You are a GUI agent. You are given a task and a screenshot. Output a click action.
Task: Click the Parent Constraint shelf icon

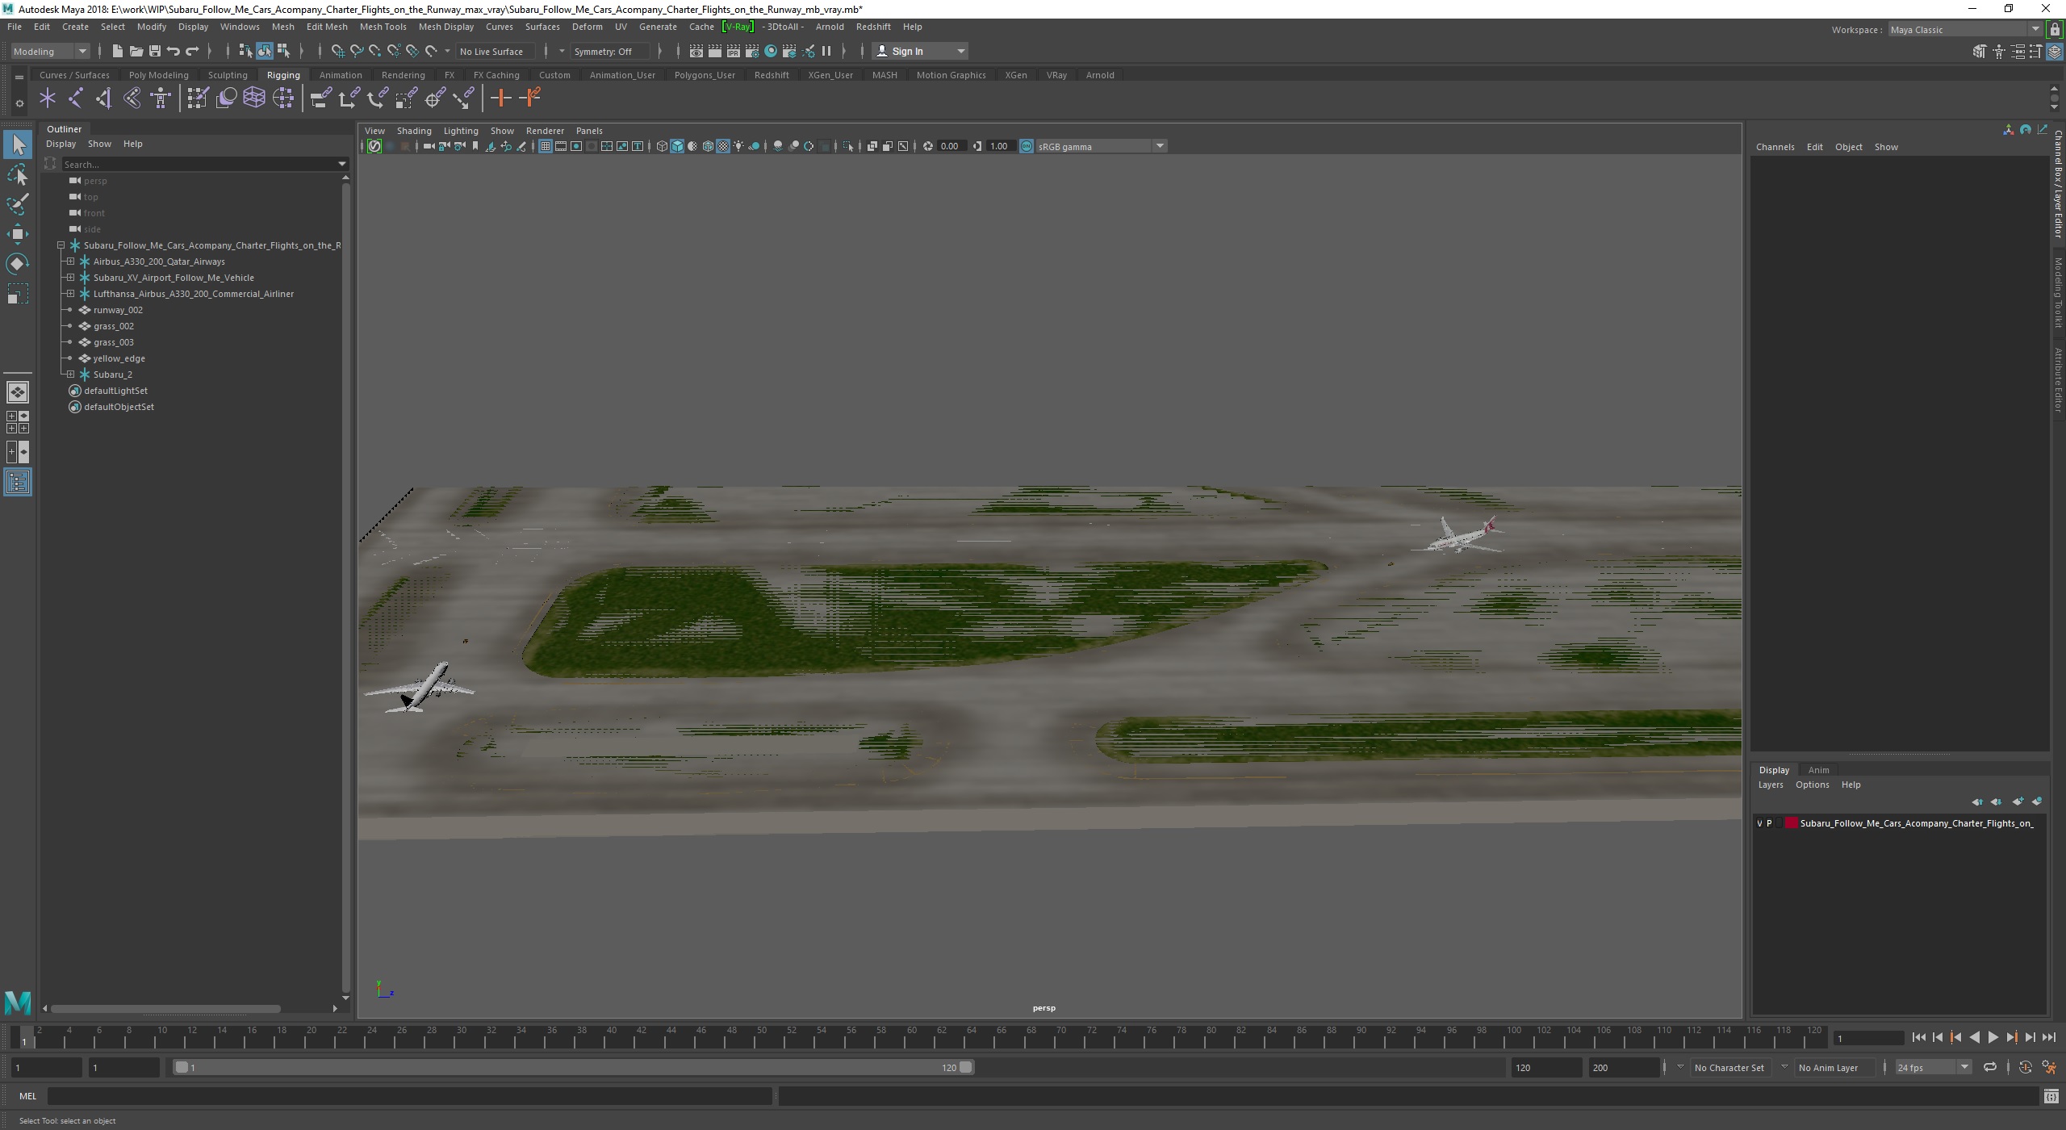320,98
